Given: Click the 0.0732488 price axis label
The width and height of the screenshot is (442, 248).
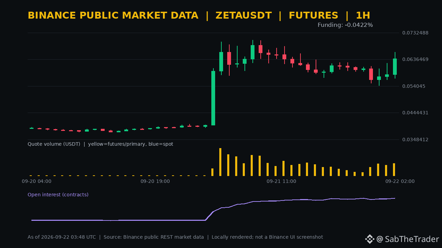Looking at the screenshot, I should point(415,33).
